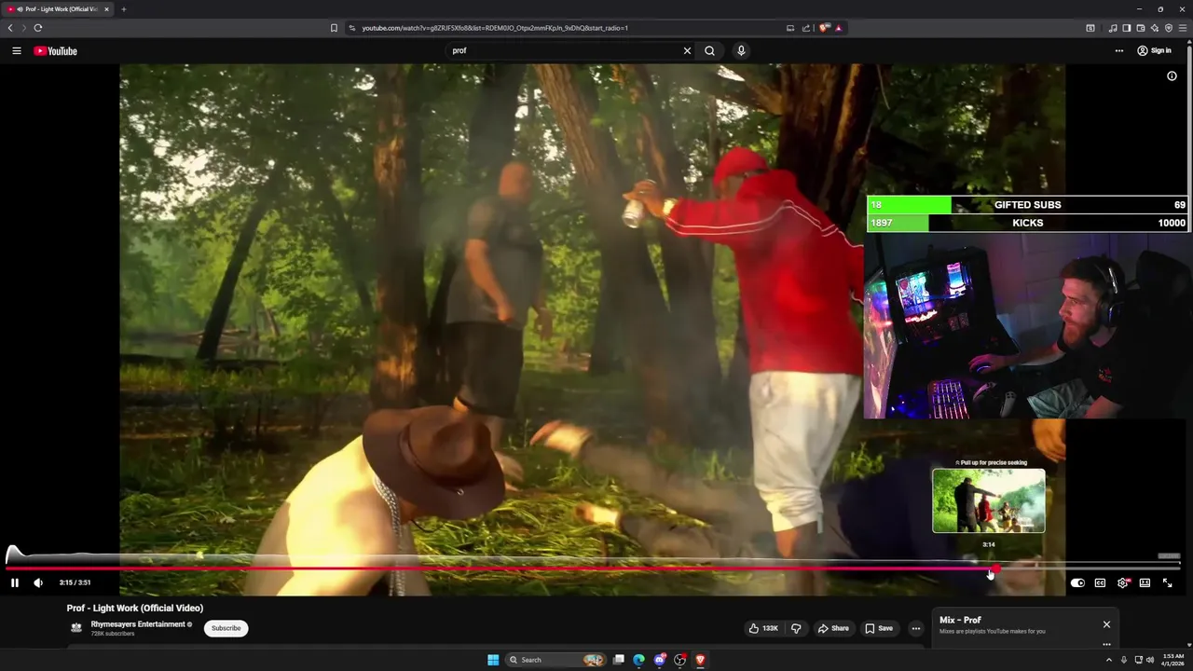This screenshot has width=1193, height=671.
Task: Reload the page
Action: 38,28
